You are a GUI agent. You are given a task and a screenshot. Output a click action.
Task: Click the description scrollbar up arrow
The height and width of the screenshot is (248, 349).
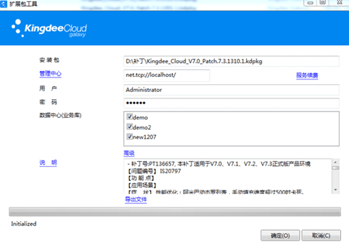click(x=336, y=162)
